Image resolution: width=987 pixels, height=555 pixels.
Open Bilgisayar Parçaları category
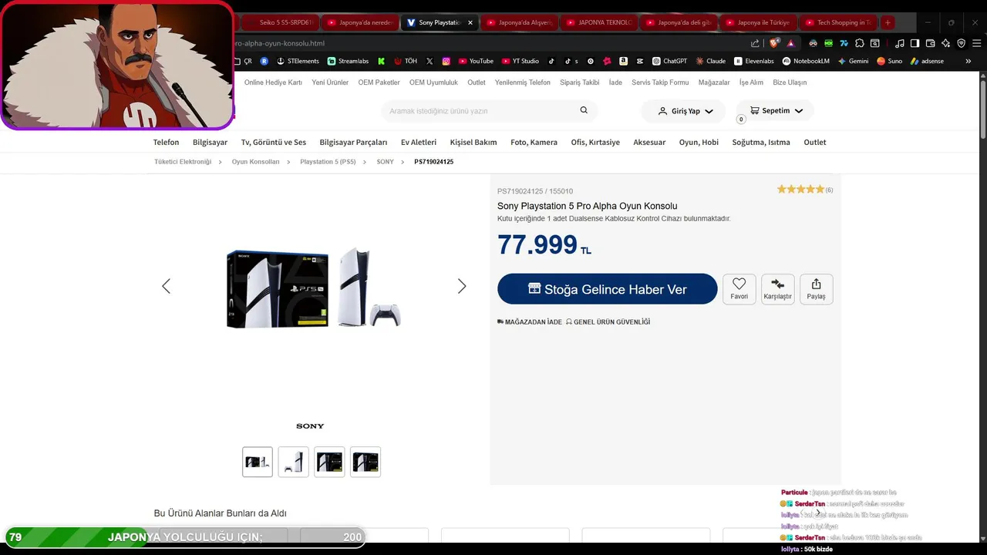[353, 142]
